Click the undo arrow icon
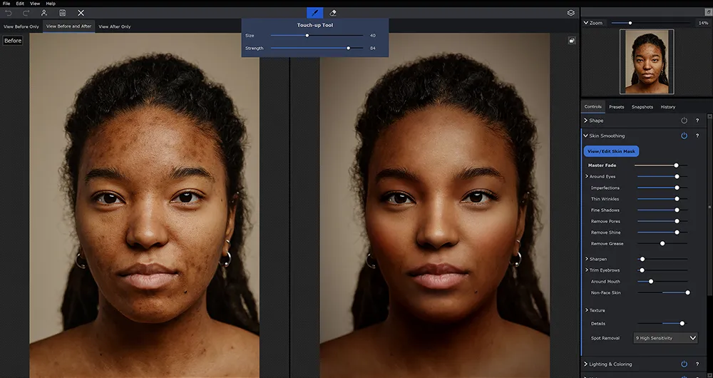This screenshot has height=378, width=713. (9, 13)
